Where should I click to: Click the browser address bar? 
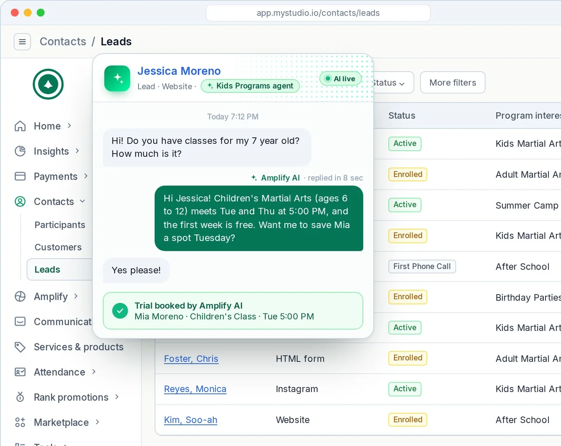(x=318, y=13)
